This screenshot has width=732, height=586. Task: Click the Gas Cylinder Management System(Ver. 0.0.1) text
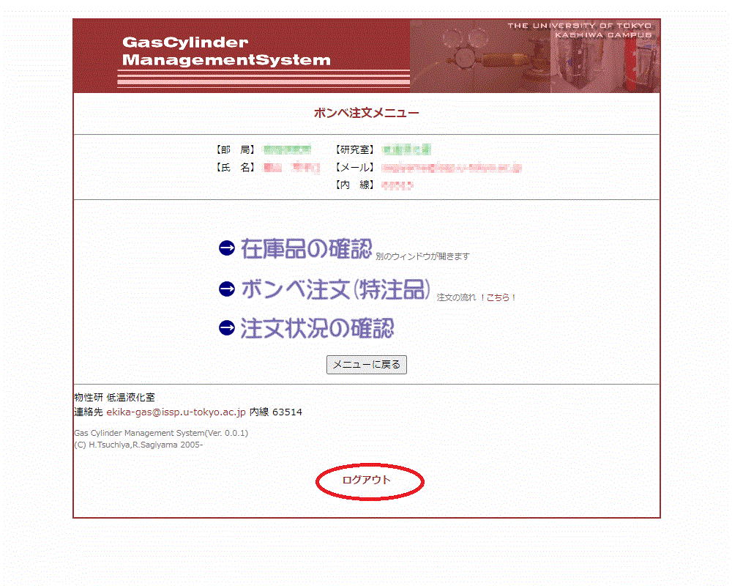(x=161, y=433)
